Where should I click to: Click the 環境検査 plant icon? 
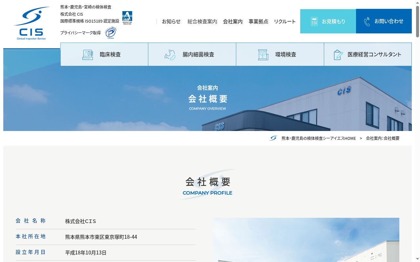[263, 55]
